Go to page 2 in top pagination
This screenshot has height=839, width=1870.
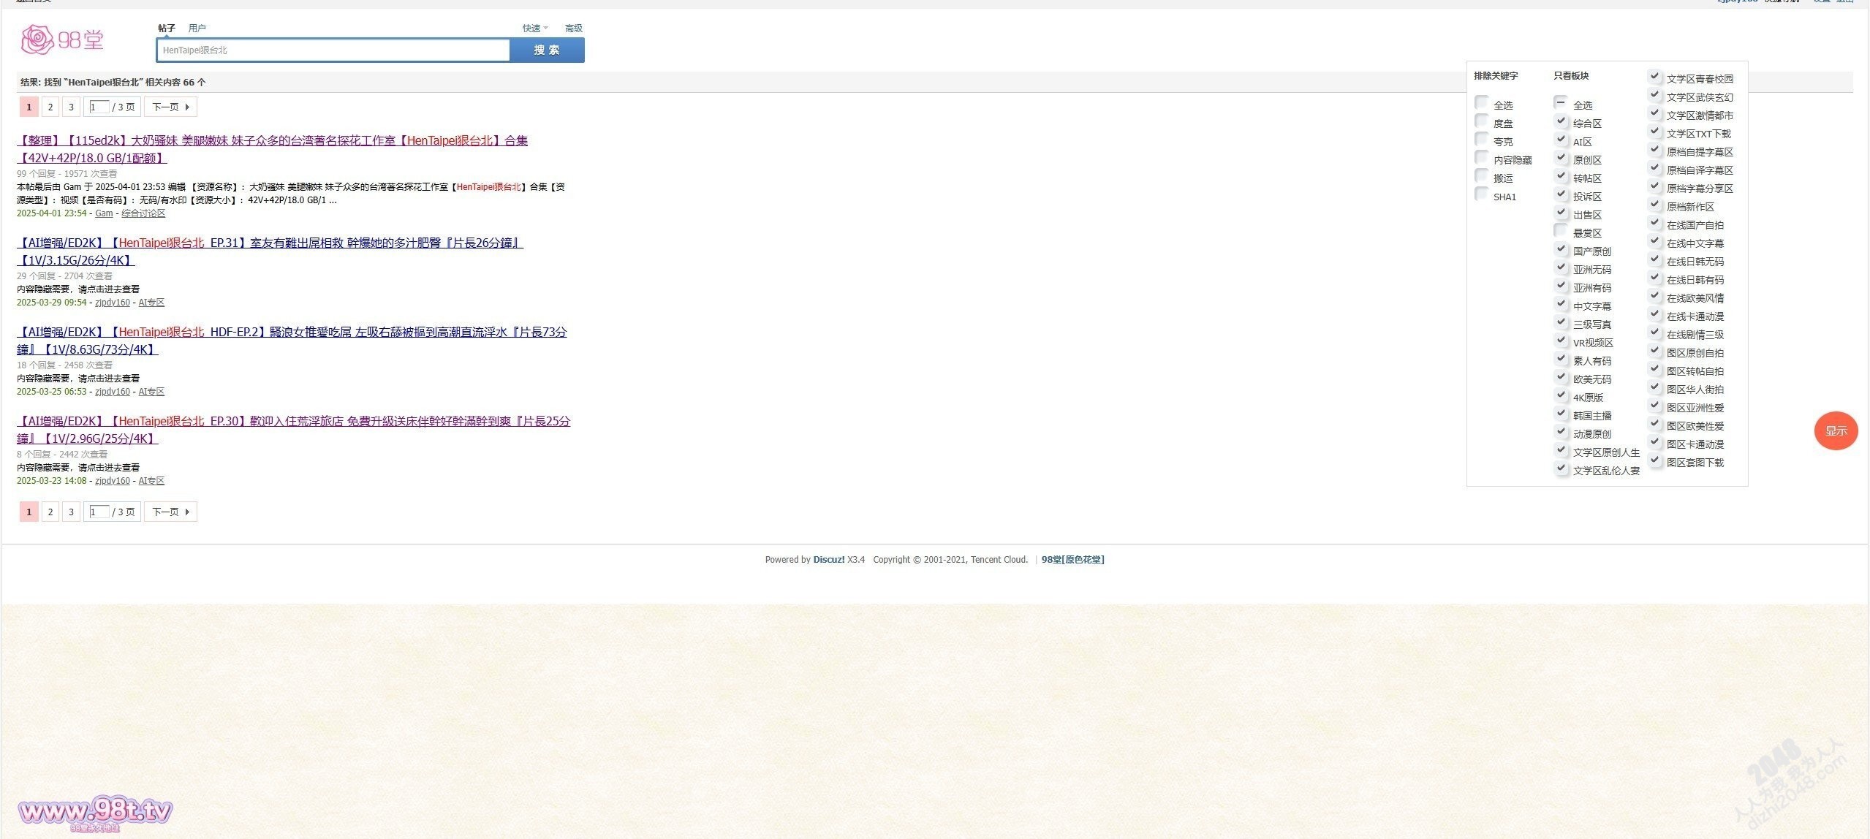[x=50, y=107]
